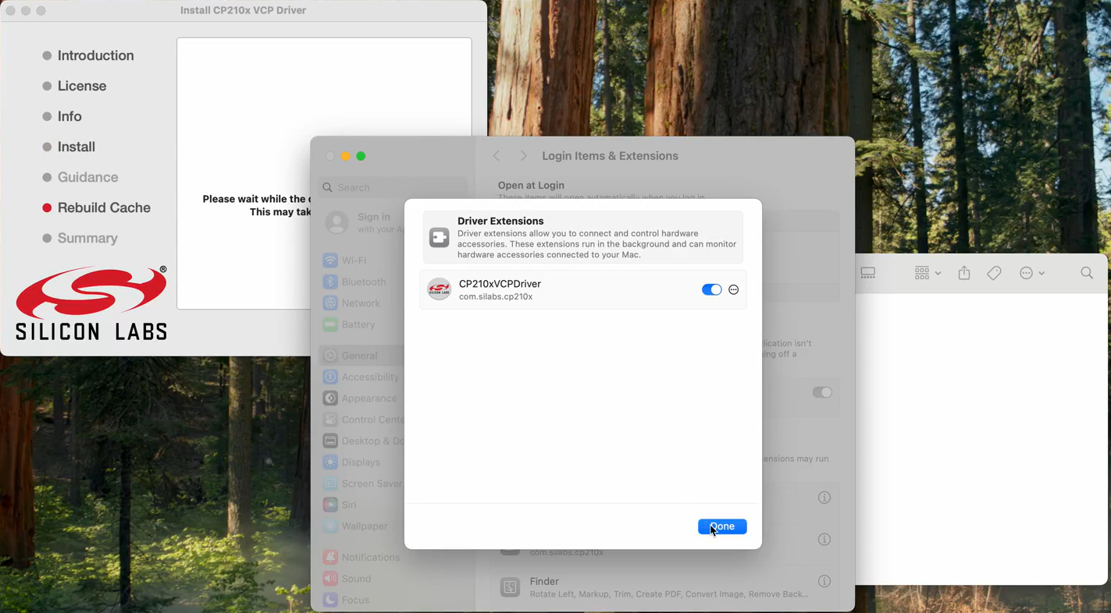Click the Finder window tag button
1111x613 pixels.
tap(994, 273)
